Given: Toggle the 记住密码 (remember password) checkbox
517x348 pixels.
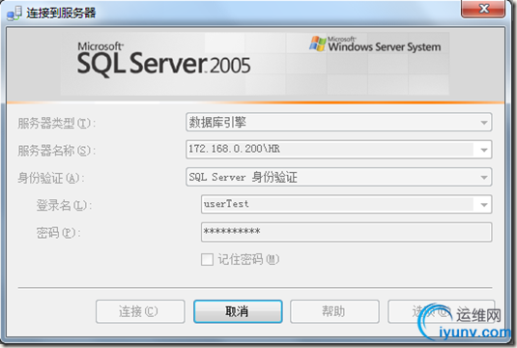Looking at the screenshot, I should [207, 259].
